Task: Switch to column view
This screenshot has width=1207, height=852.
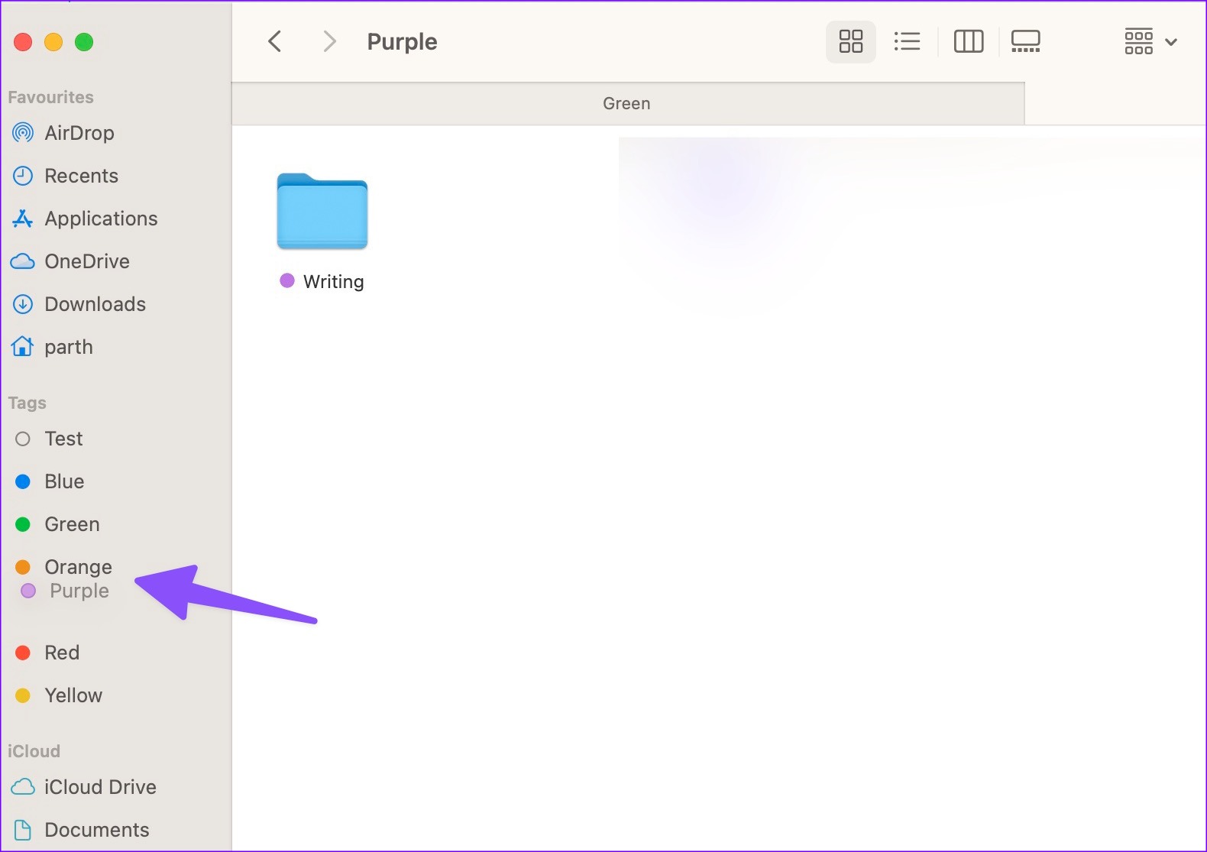Action: 968,41
